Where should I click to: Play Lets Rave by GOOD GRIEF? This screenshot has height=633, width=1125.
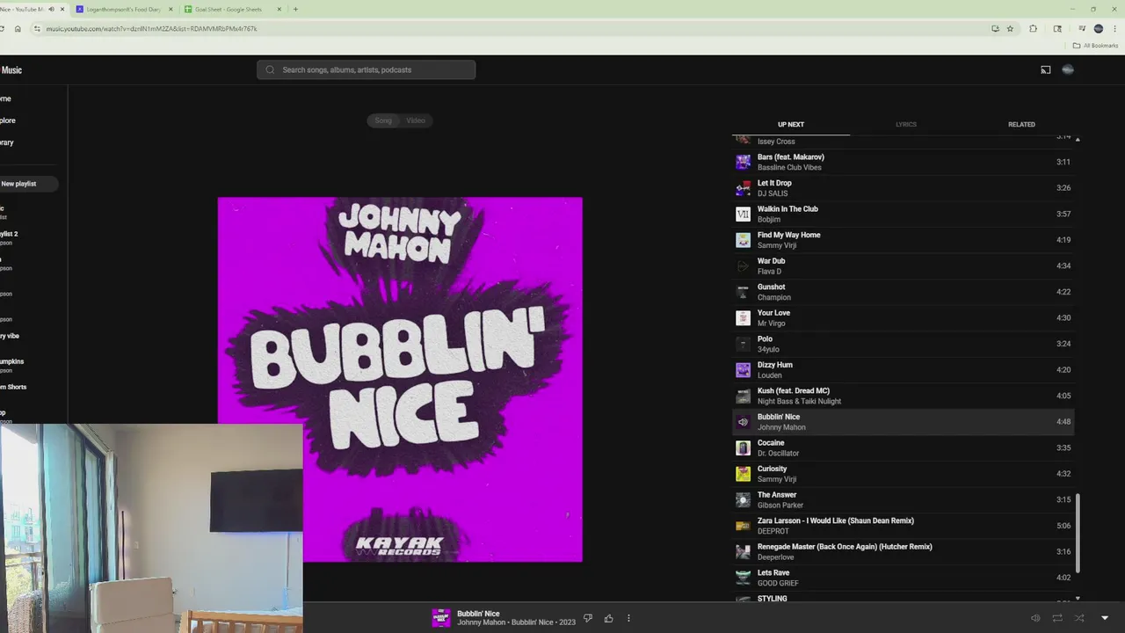[903, 578]
